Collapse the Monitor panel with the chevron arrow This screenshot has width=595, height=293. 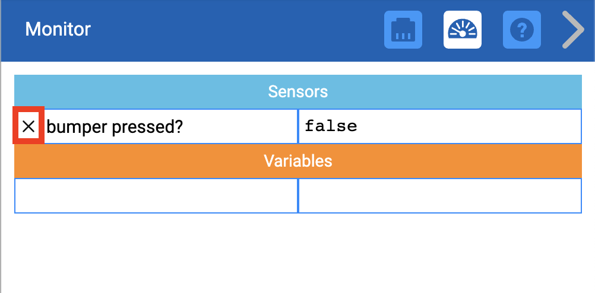point(573,30)
